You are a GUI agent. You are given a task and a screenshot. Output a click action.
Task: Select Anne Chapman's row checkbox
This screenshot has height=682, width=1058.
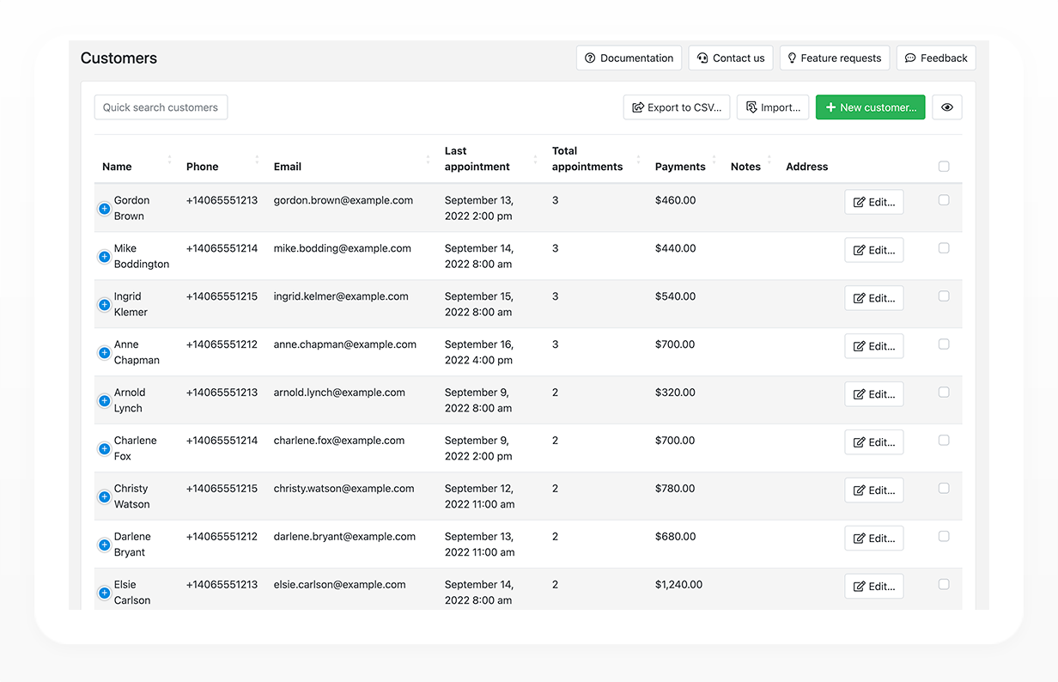pos(944,344)
